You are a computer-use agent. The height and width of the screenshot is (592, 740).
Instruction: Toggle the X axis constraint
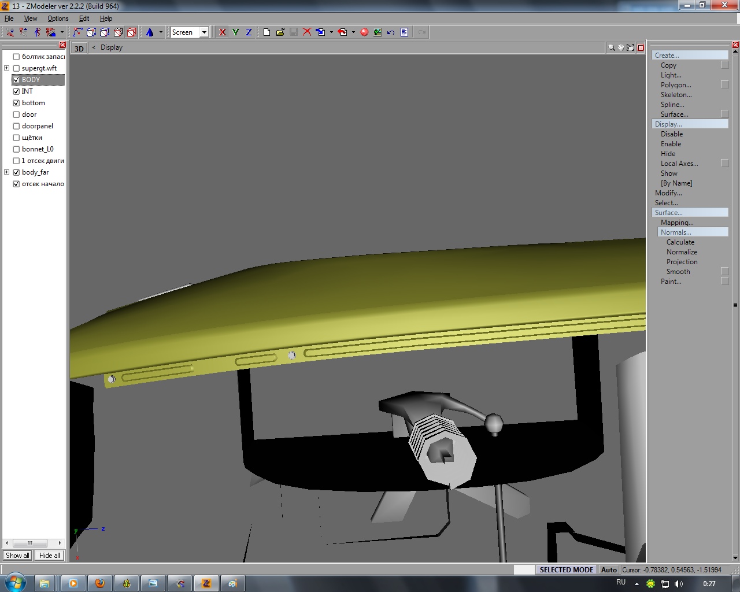pyautogui.click(x=223, y=32)
